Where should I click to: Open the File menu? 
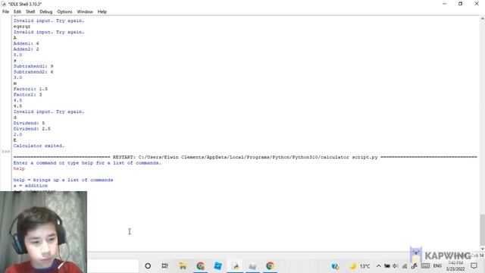[5, 12]
